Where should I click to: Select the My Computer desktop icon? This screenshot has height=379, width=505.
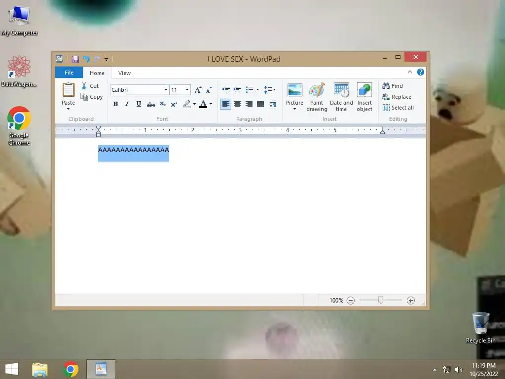tap(19, 20)
